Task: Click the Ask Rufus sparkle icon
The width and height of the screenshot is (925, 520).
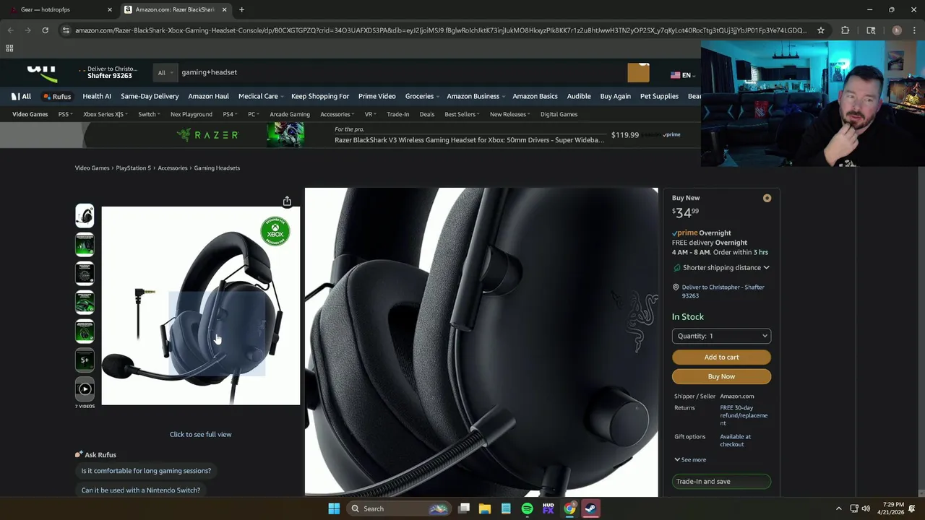Action: [79, 454]
